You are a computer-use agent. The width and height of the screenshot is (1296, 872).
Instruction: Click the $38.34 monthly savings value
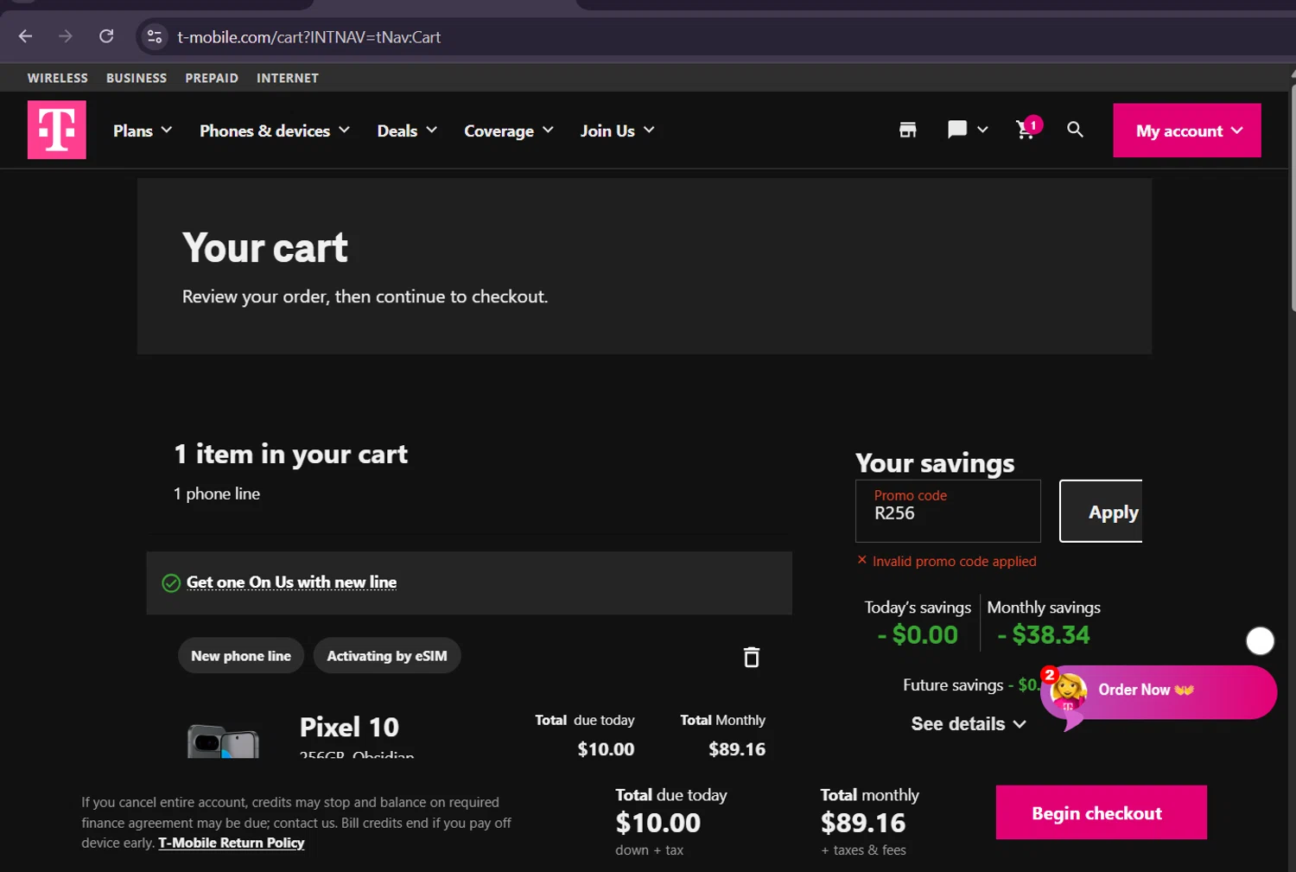click(x=1044, y=635)
